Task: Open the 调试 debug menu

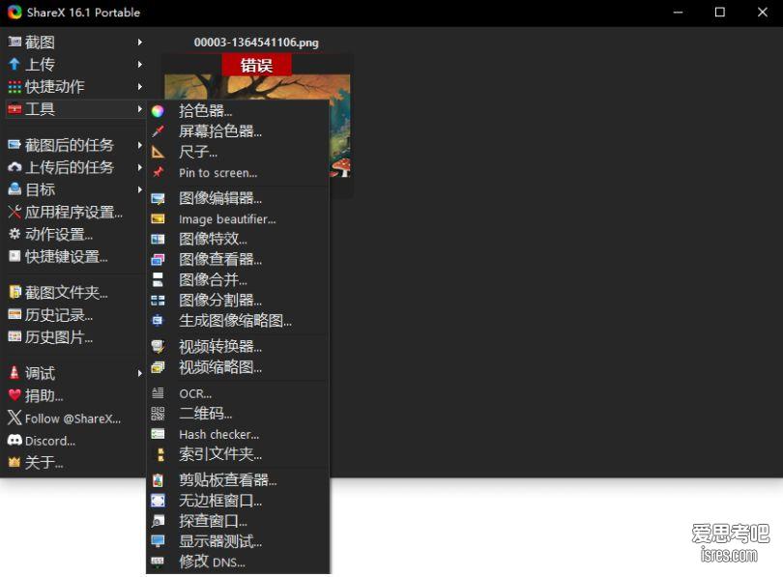Action: coord(74,373)
